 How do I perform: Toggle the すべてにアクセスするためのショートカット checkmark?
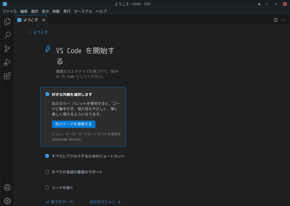click(47, 156)
